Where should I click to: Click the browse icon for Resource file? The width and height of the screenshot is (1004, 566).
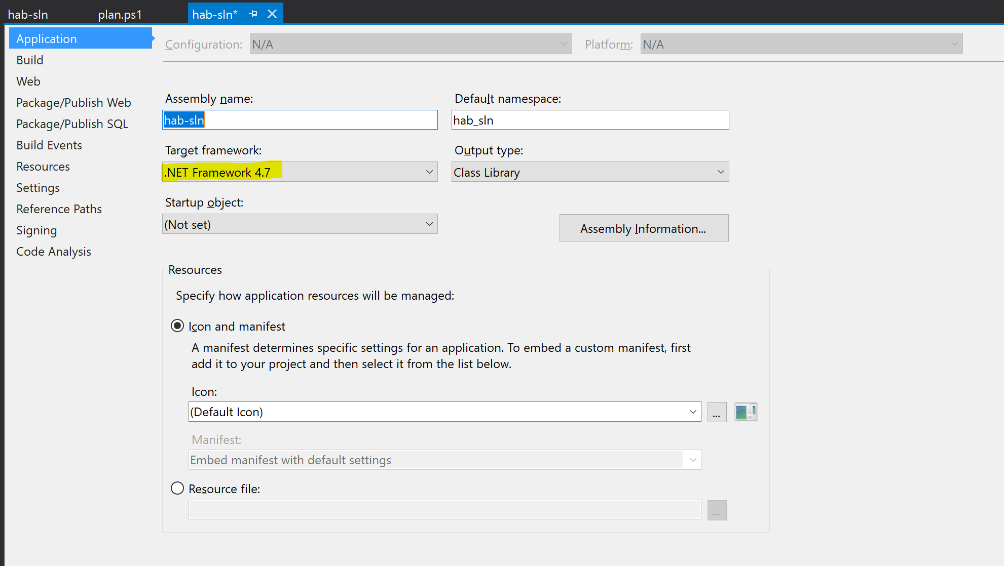tap(717, 511)
